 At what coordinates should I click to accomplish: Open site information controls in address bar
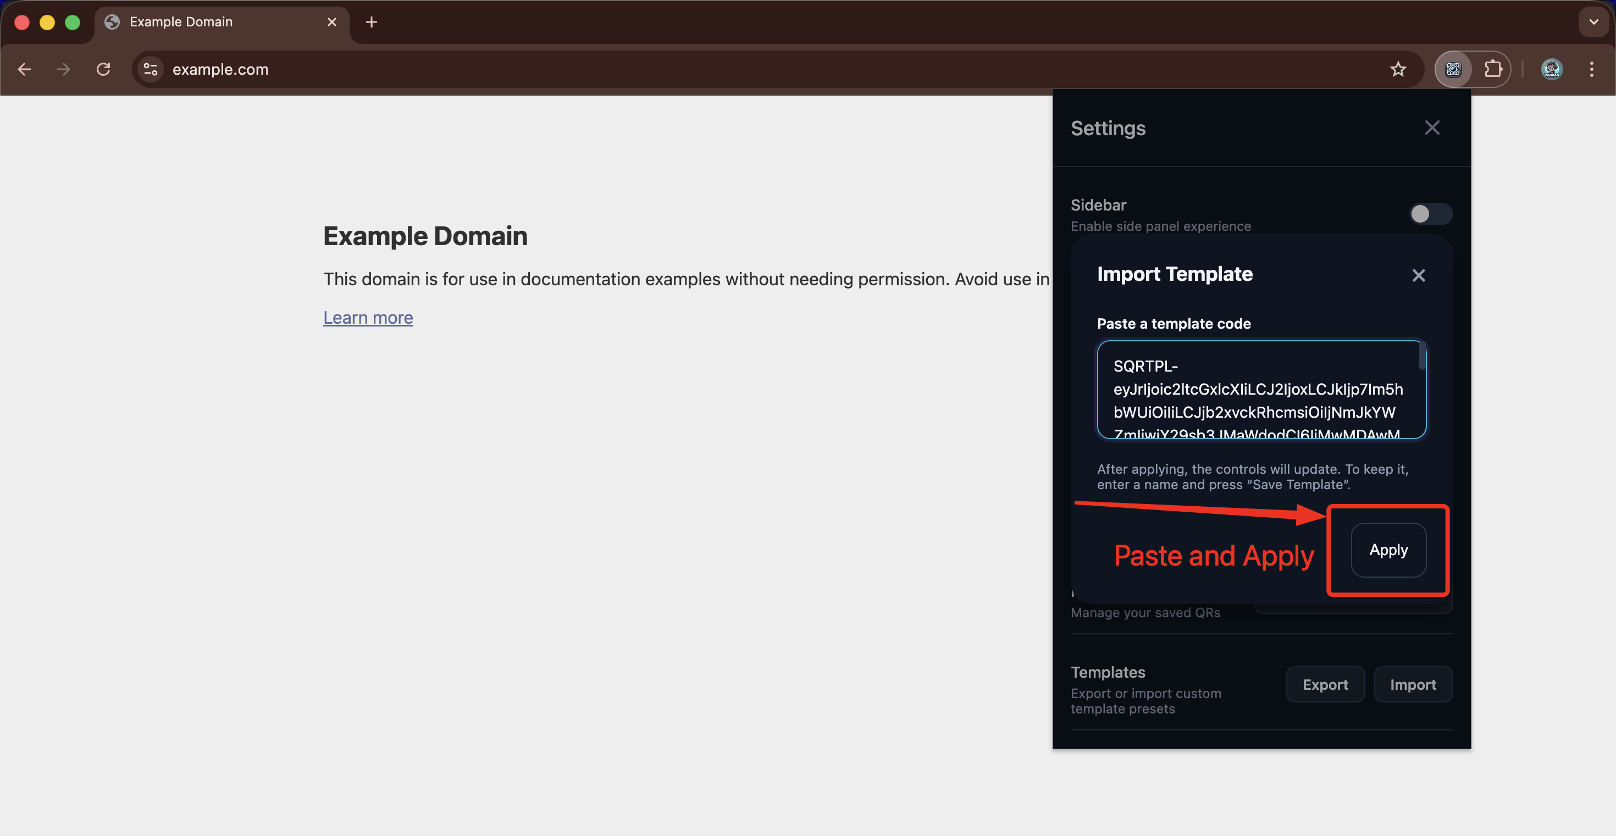point(150,69)
